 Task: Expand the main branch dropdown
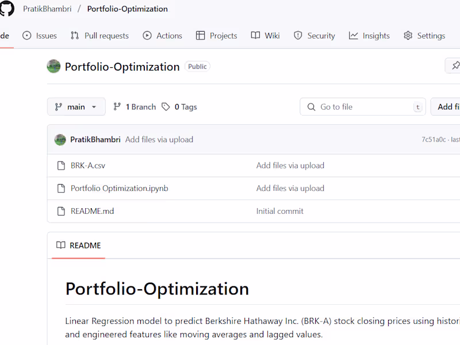(76, 107)
